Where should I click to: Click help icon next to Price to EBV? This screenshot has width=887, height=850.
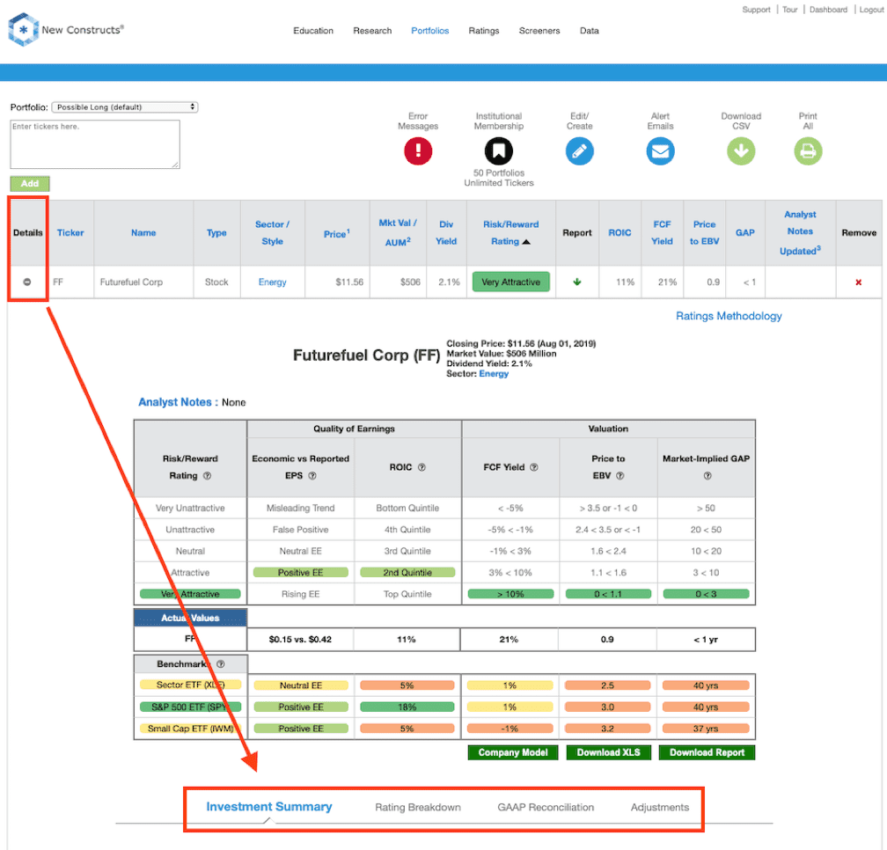click(620, 476)
